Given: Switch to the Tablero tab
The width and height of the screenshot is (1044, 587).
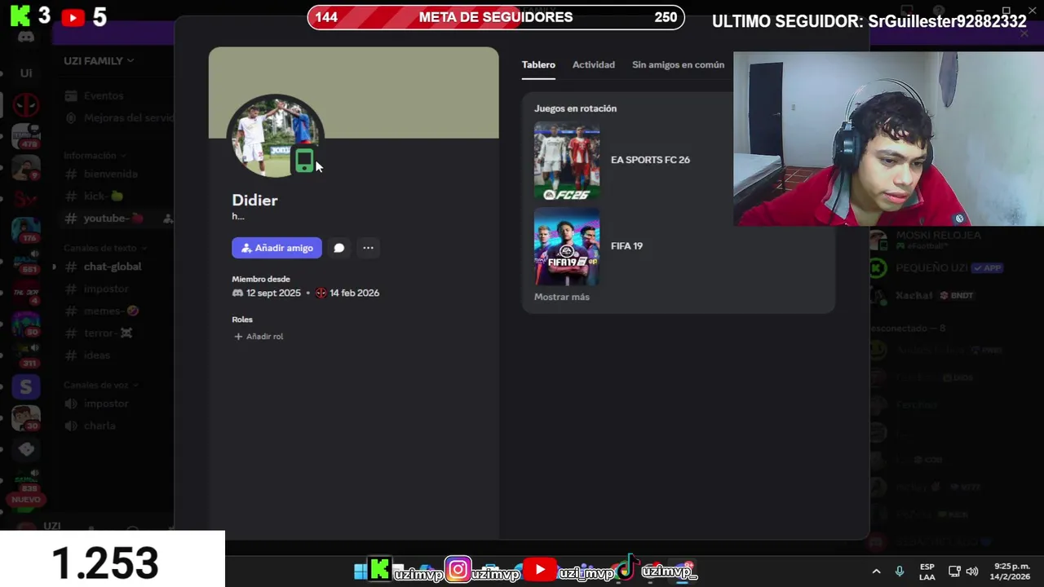Looking at the screenshot, I should tap(538, 64).
